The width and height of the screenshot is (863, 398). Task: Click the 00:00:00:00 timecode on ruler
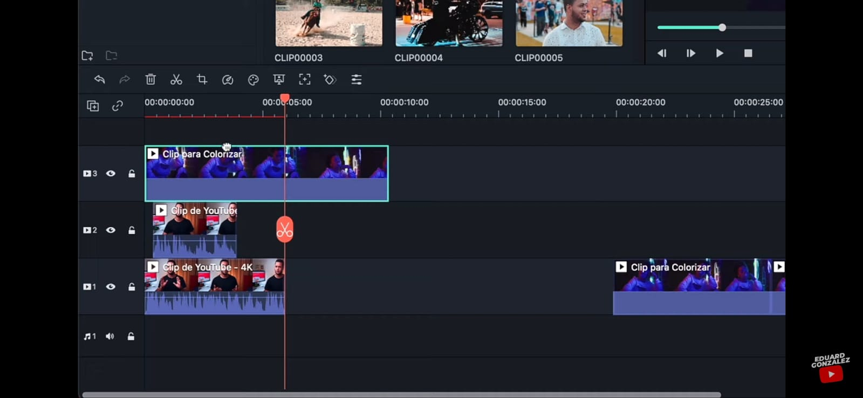(169, 102)
